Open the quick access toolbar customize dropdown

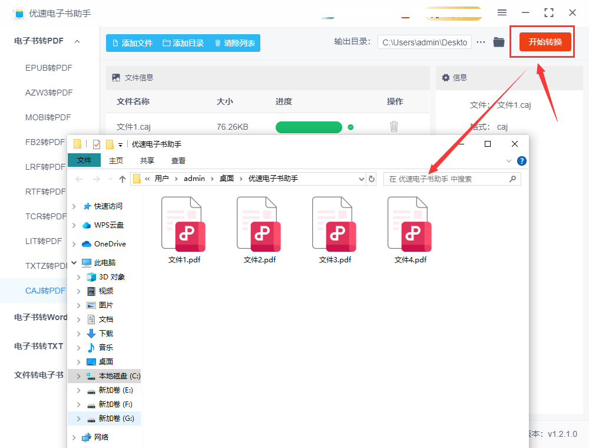point(120,144)
